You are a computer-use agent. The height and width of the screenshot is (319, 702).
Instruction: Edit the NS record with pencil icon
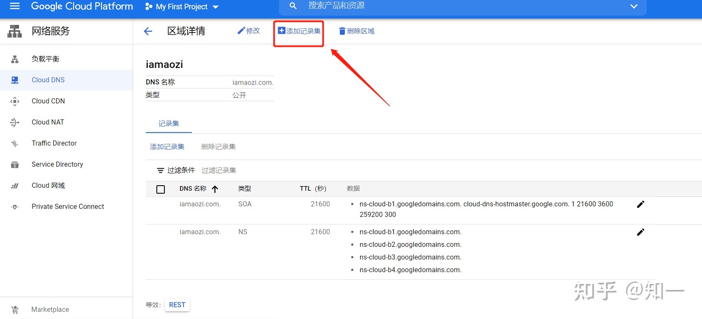pos(641,232)
